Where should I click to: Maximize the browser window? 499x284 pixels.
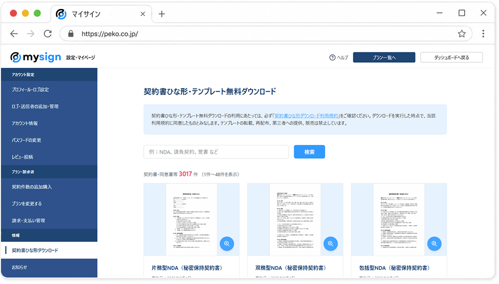(x=462, y=13)
